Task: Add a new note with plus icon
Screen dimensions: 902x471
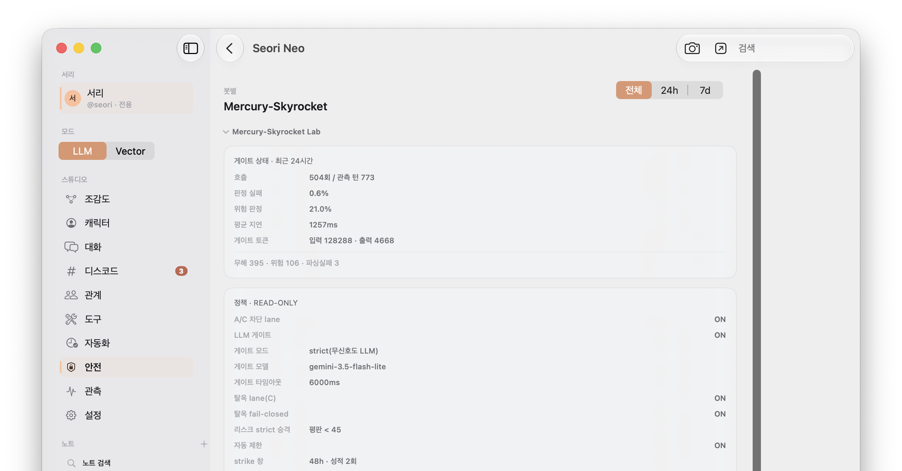Action: 204,444
